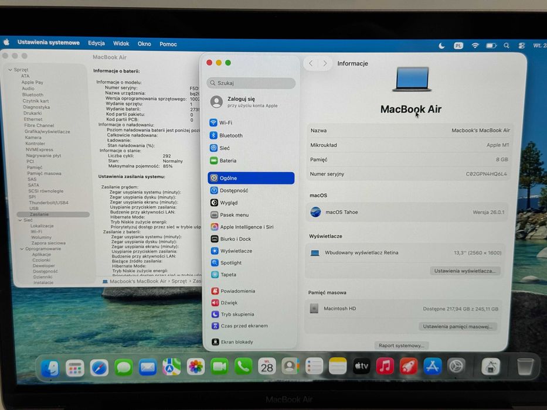
Task: Select Aplikacje under Oprogramowanie
Action: [42, 254]
